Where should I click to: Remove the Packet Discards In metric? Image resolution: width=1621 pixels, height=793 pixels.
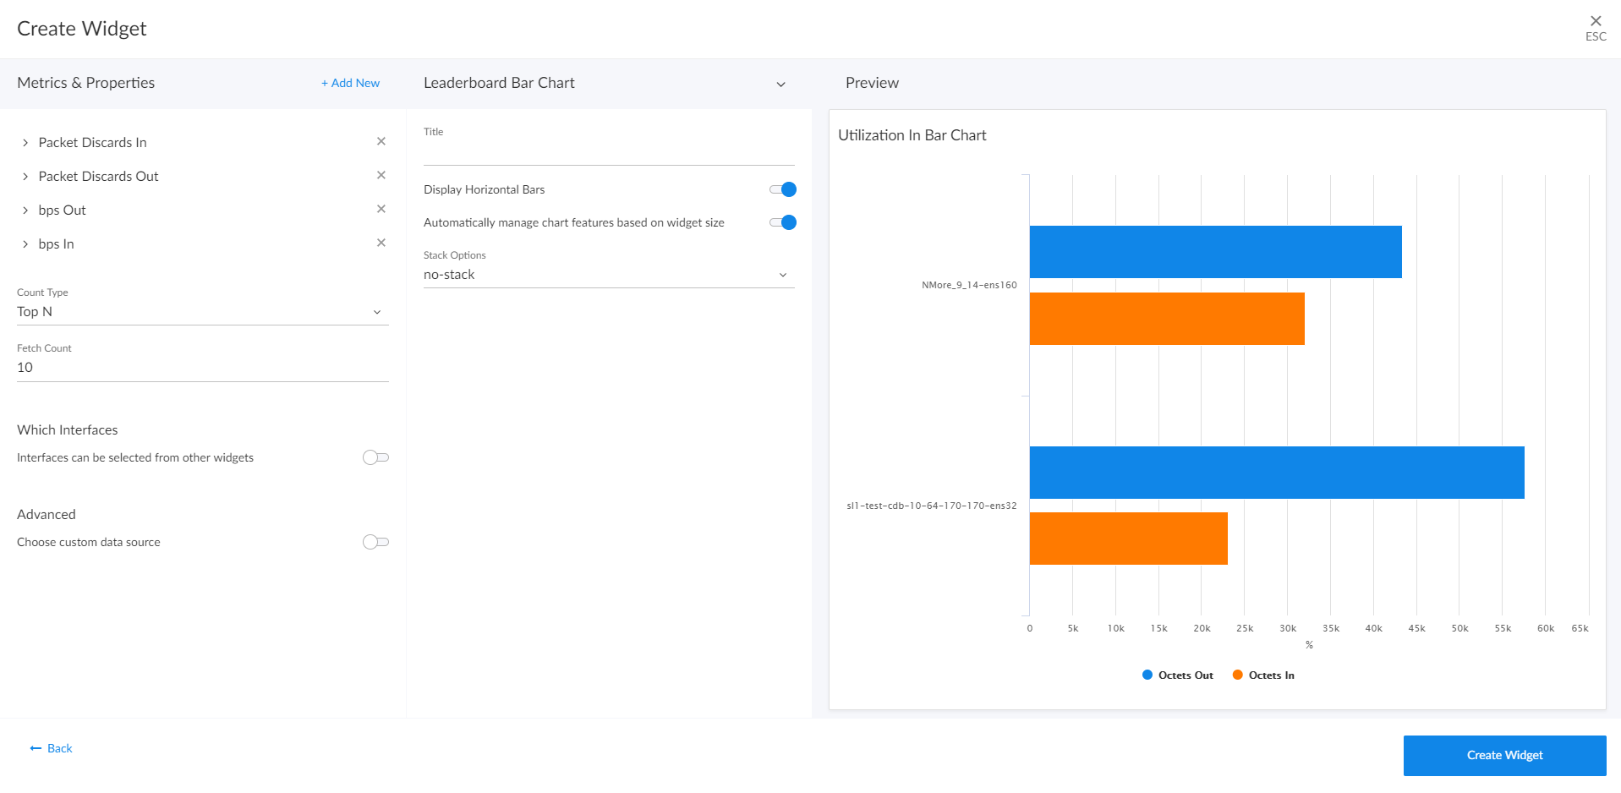(381, 141)
